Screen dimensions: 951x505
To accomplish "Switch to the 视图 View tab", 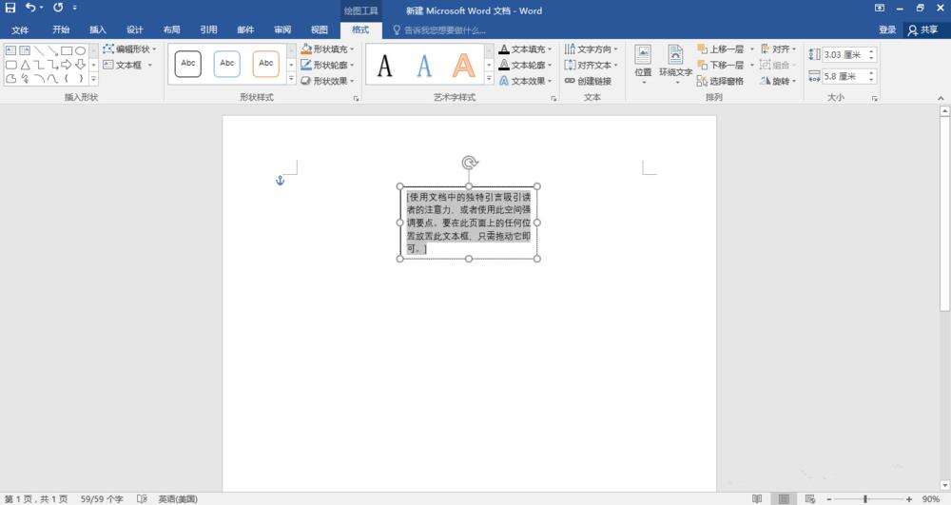I will pos(320,29).
